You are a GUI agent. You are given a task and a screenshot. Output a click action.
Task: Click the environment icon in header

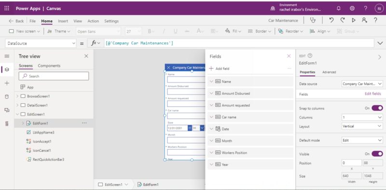[273, 8]
